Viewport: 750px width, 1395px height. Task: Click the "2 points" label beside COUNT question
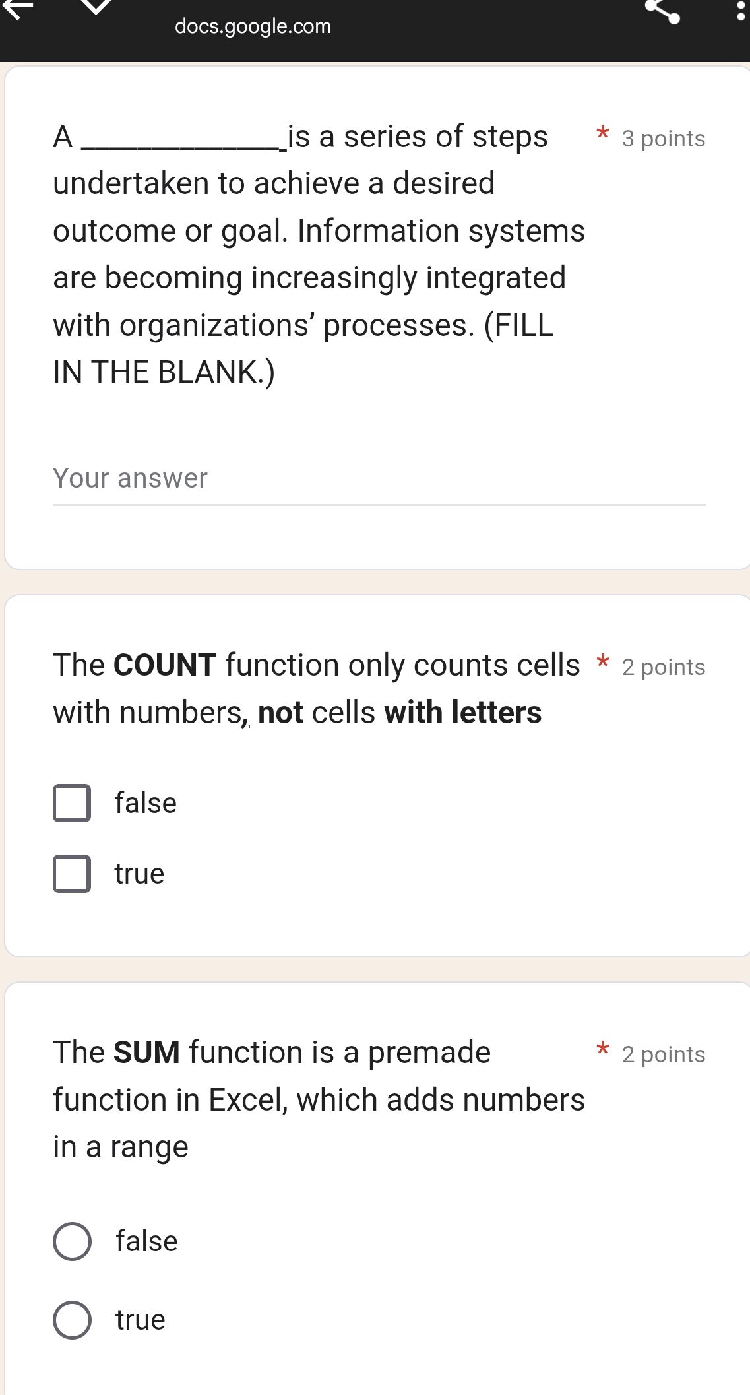(x=663, y=667)
